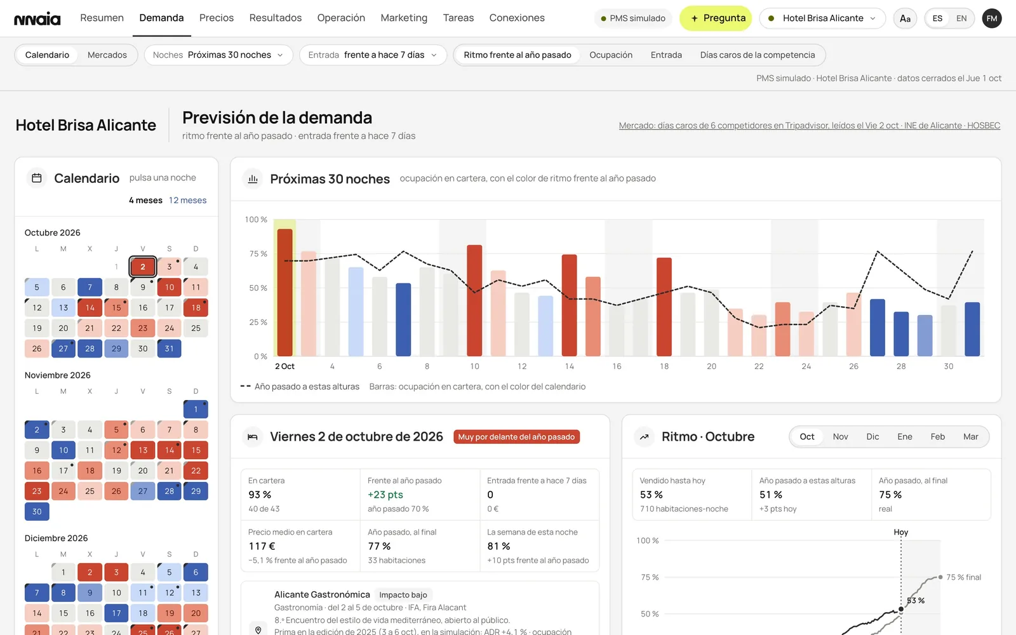Select December 17 in the calendar

click(116, 613)
